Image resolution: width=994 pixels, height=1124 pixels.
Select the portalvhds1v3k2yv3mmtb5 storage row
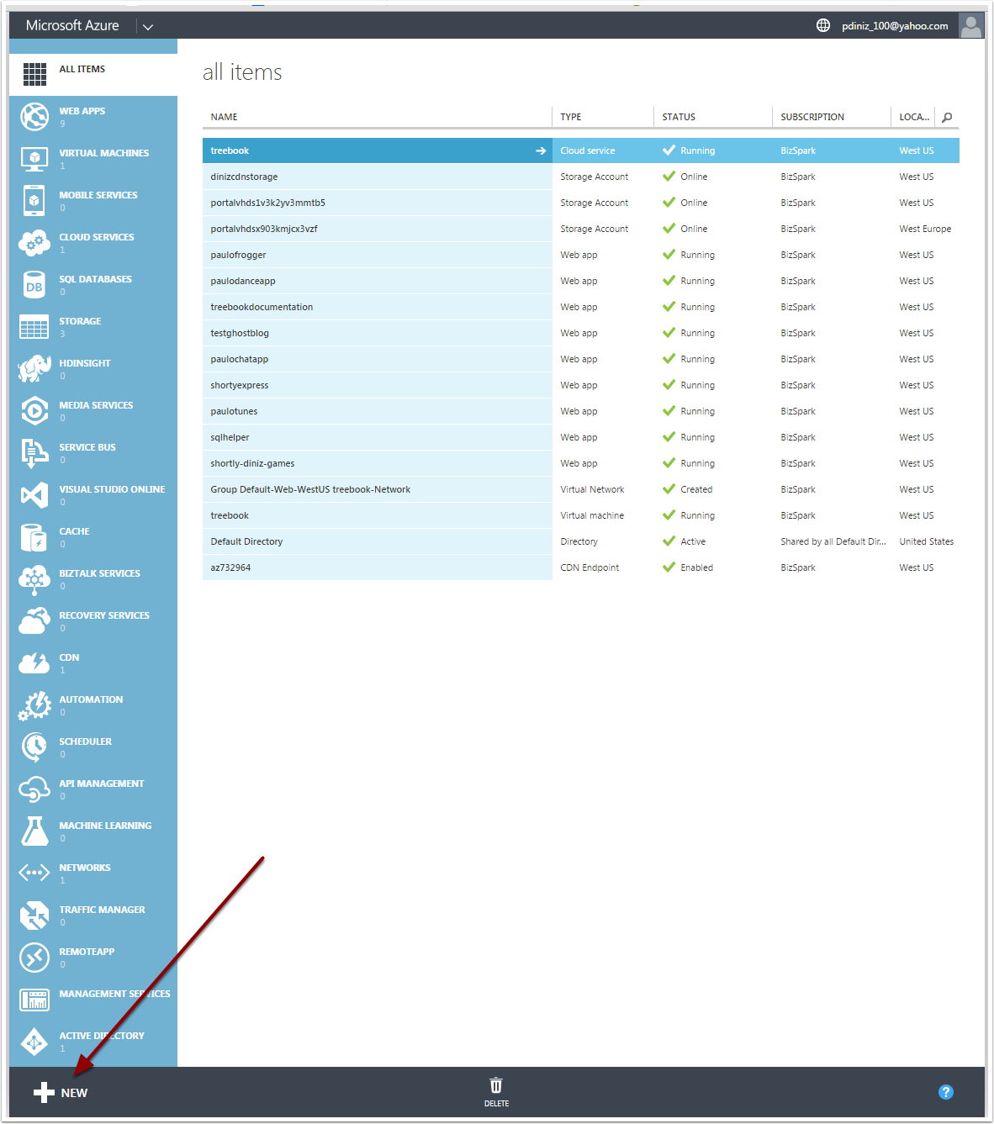click(581, 203)
